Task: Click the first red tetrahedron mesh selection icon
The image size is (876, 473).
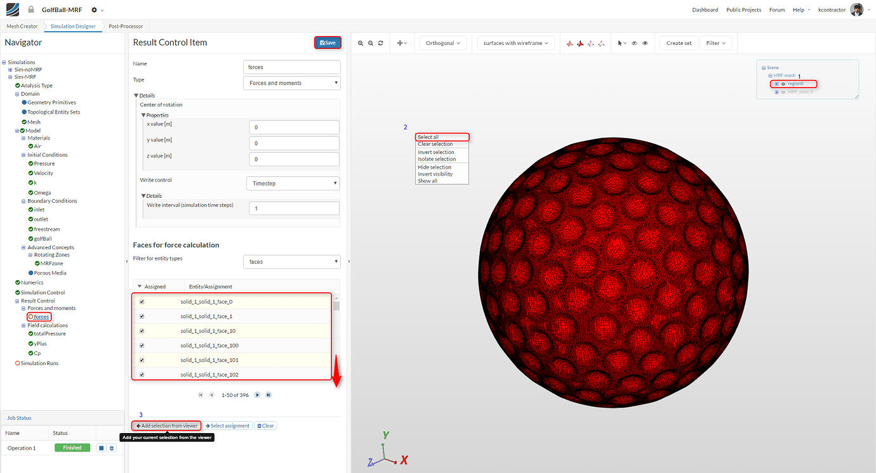Action: (570, 43)
